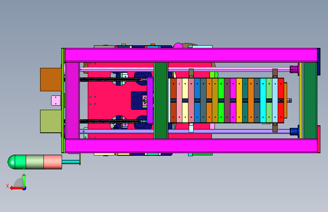Pick the salmon pink section of the motor cylinder
Viewport: 328px width, 212px height.
point(53,162)
